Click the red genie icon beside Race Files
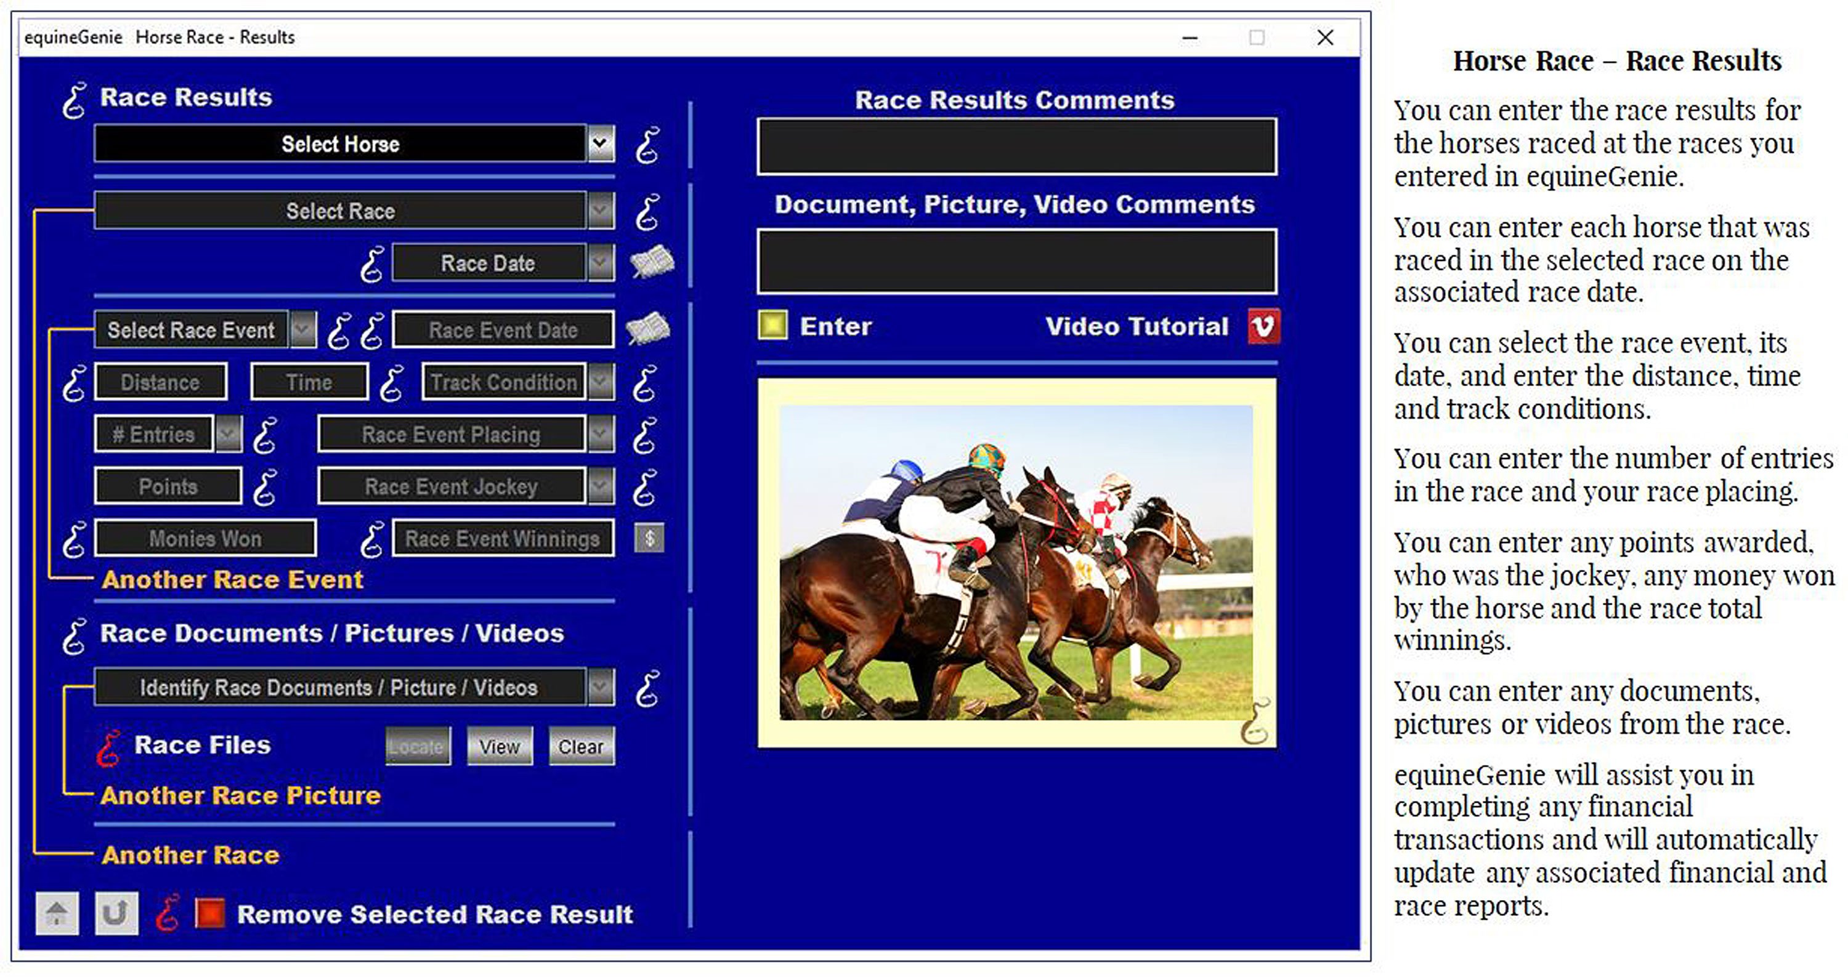 pyautogui.click(x=108, y=747)
